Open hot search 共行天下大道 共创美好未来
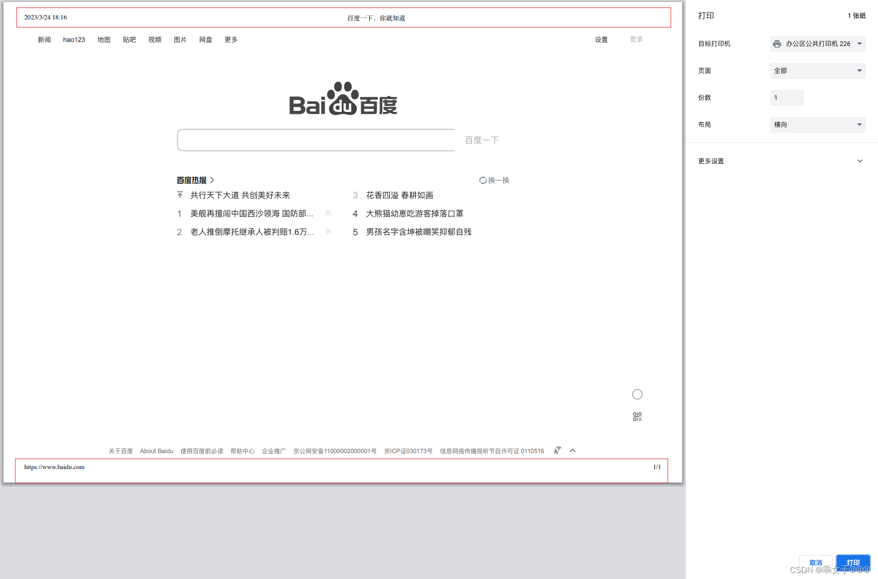The width and height of the screenshot is (878, 579). tap(240, 195)
